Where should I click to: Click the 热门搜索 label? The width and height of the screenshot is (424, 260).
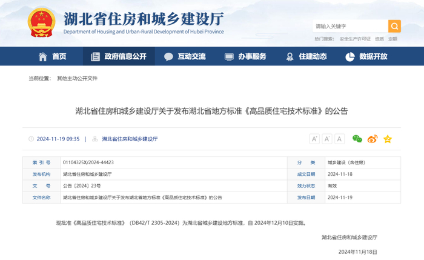[x=324, y=39]
